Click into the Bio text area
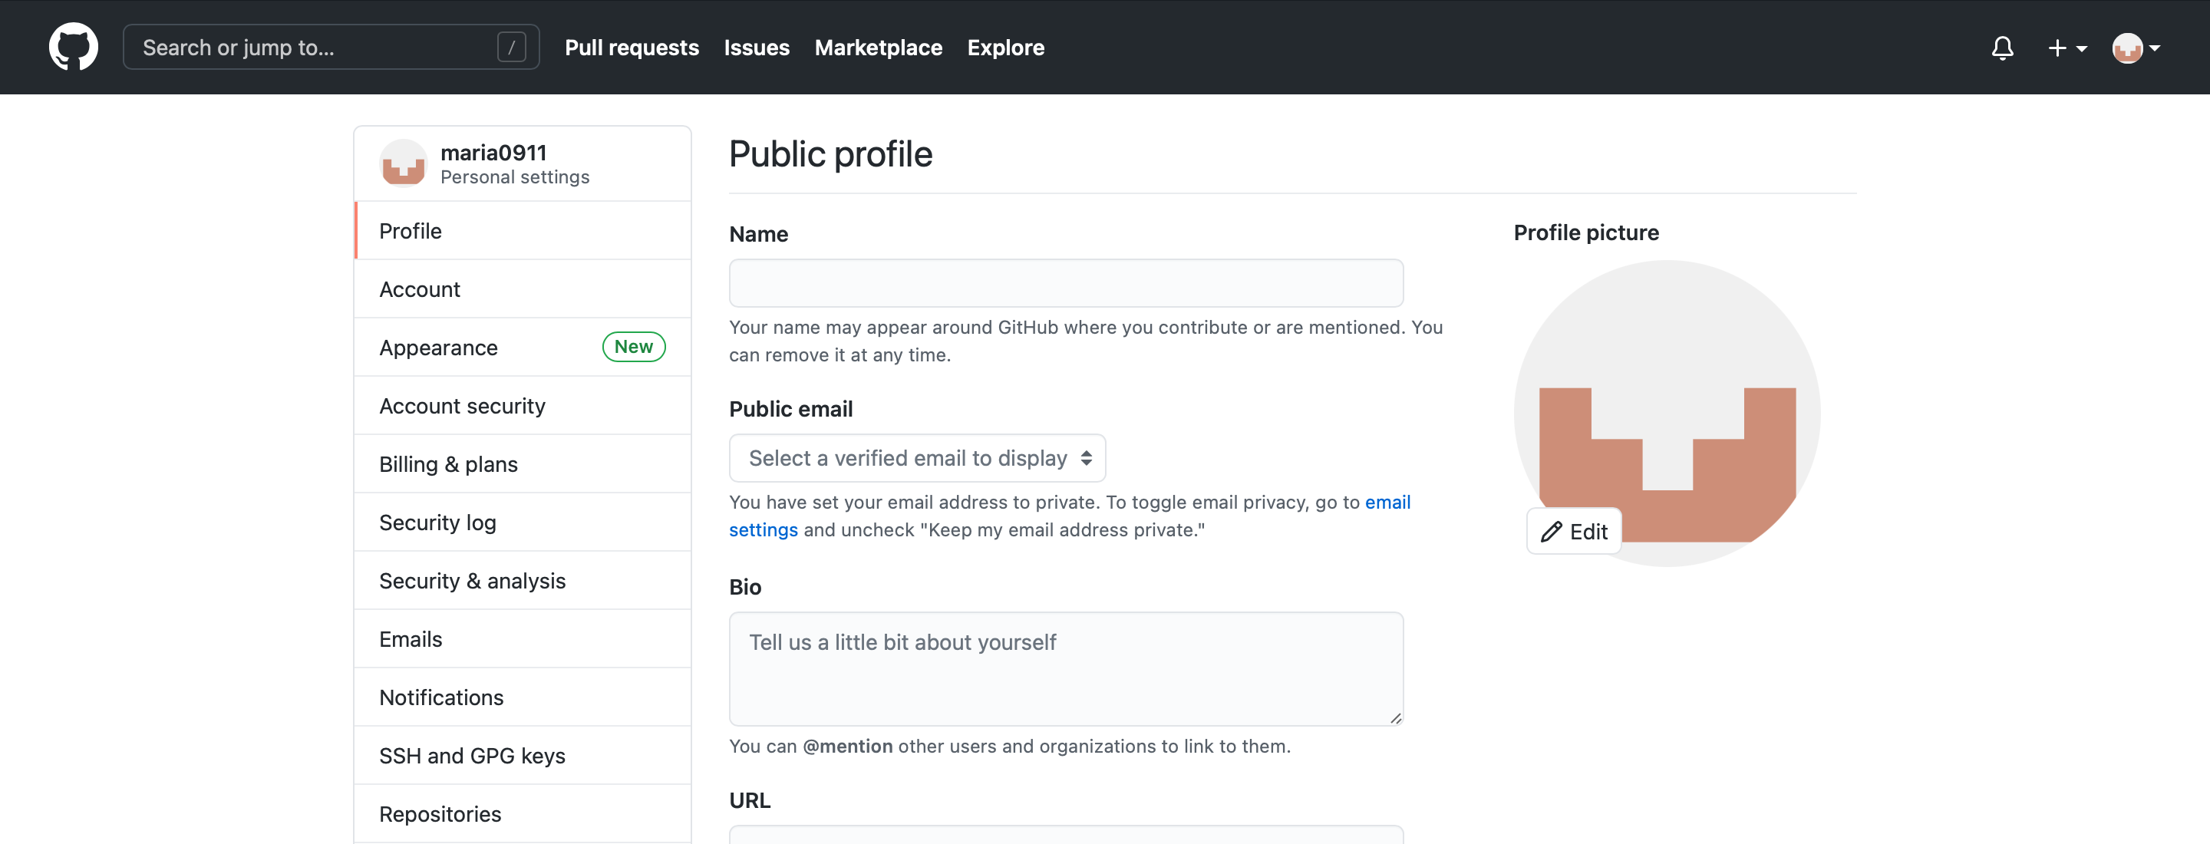 pos(1066,668)
